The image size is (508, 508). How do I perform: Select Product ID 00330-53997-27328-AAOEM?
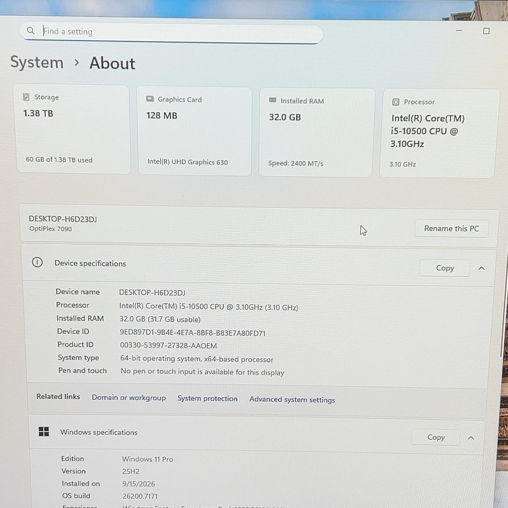click(x=168, y=346)
